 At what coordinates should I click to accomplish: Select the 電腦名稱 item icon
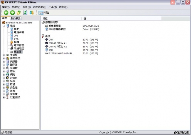click(12, 32)
